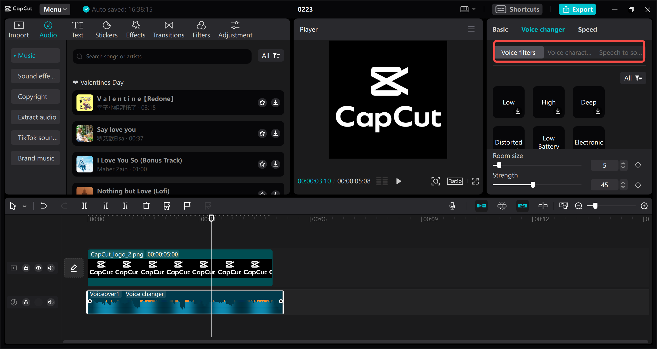Click the search songs or artists field
The image size is (657, 349).
pos(162,56)
